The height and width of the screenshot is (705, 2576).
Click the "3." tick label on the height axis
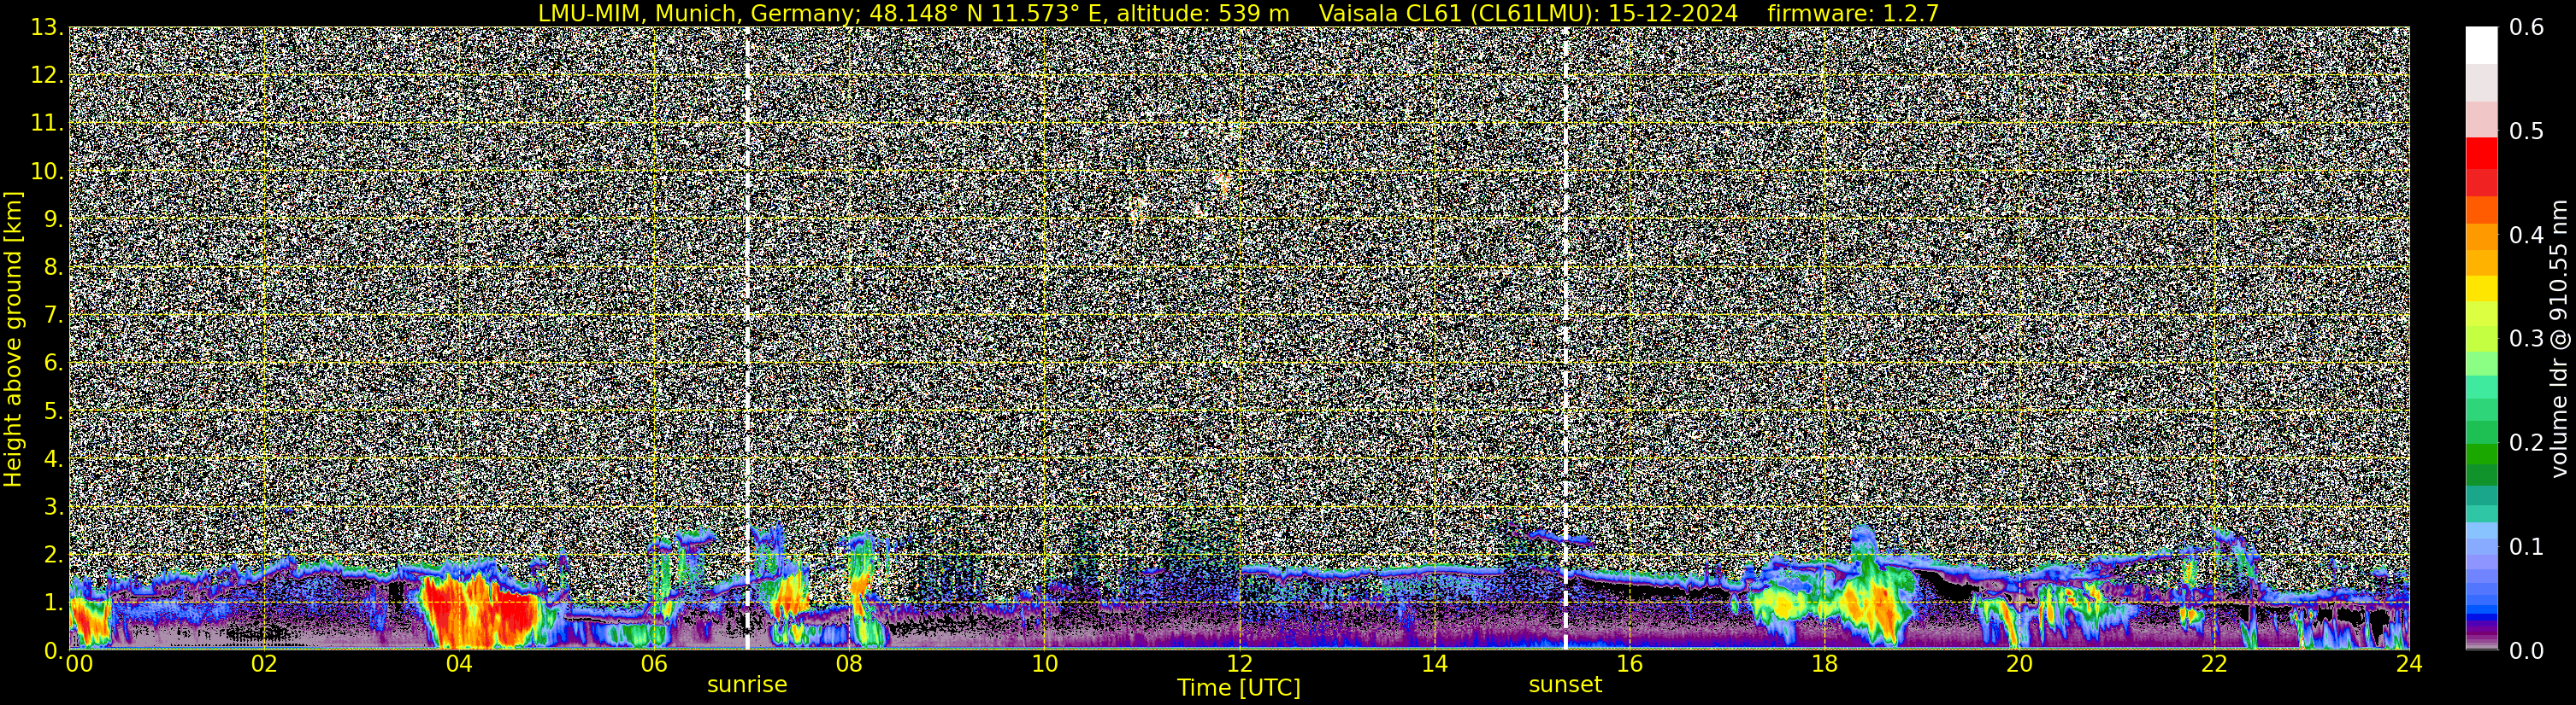pyautogui.click(x=53, y=506)
